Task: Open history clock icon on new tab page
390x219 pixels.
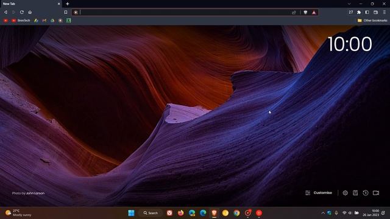Action: [366, 193]
